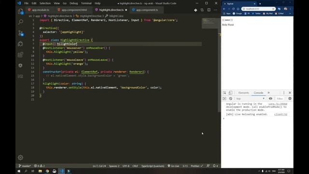The width and height of the screenshot is (309, 174).
Task: Change language mode TypeScript in status bar
Action: point(153,166)
